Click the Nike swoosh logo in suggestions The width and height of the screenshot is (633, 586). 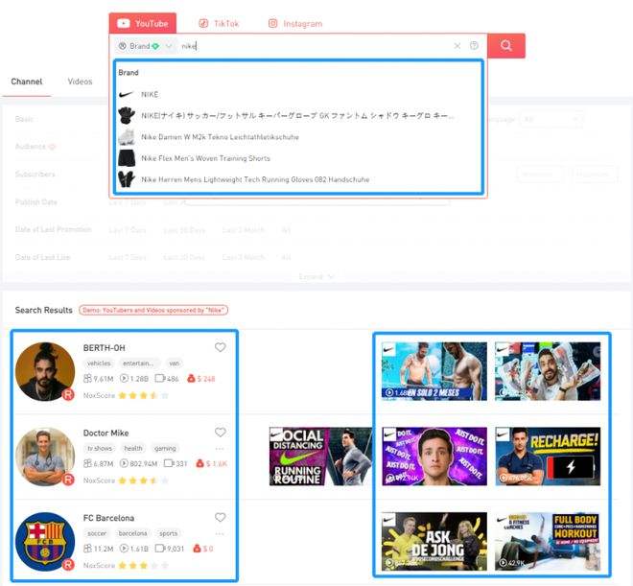point(126,94)
